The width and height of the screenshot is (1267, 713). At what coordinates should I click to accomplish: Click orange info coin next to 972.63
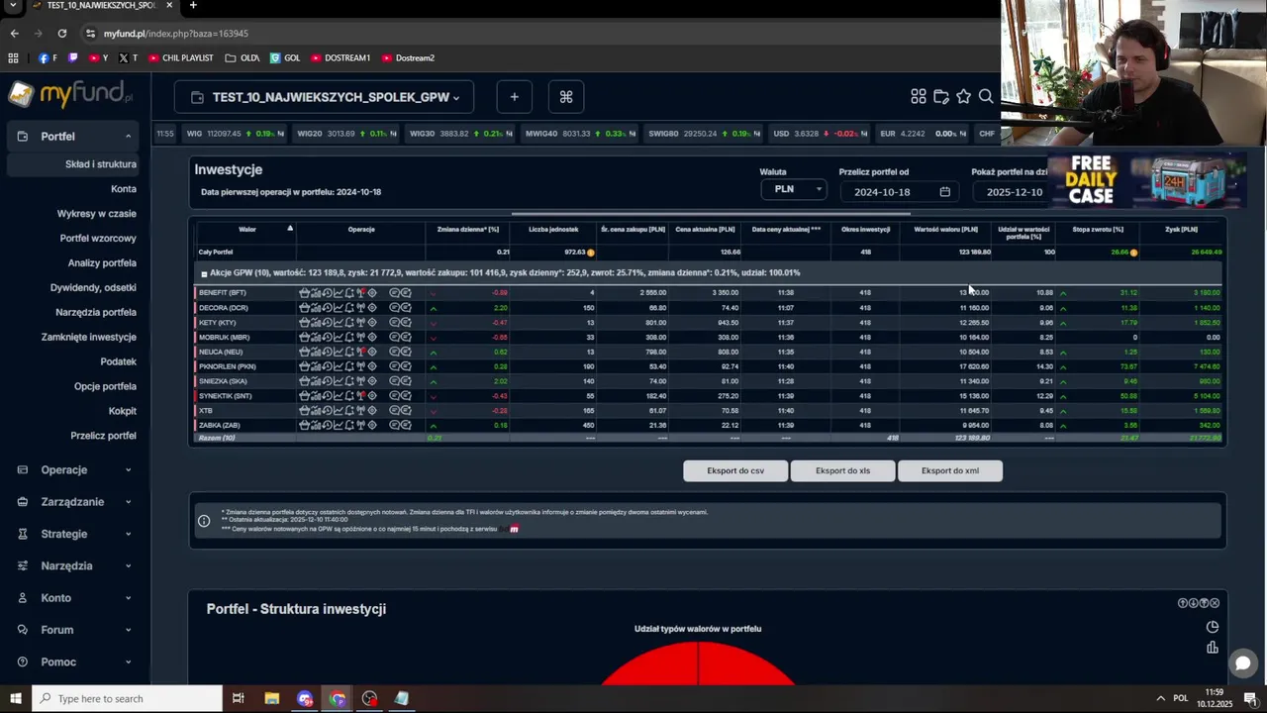591,253
